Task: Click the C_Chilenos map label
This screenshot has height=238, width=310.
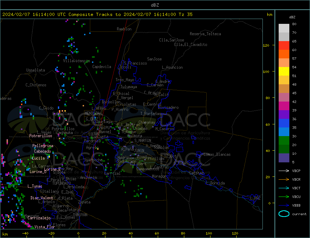Action: pyautogui.click(x=36, y=85)
